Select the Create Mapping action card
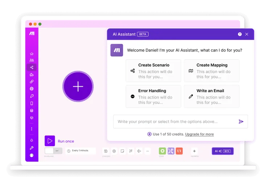Viewport: 272px width, 186px height. pyautogui.click(x=212, y=71)
